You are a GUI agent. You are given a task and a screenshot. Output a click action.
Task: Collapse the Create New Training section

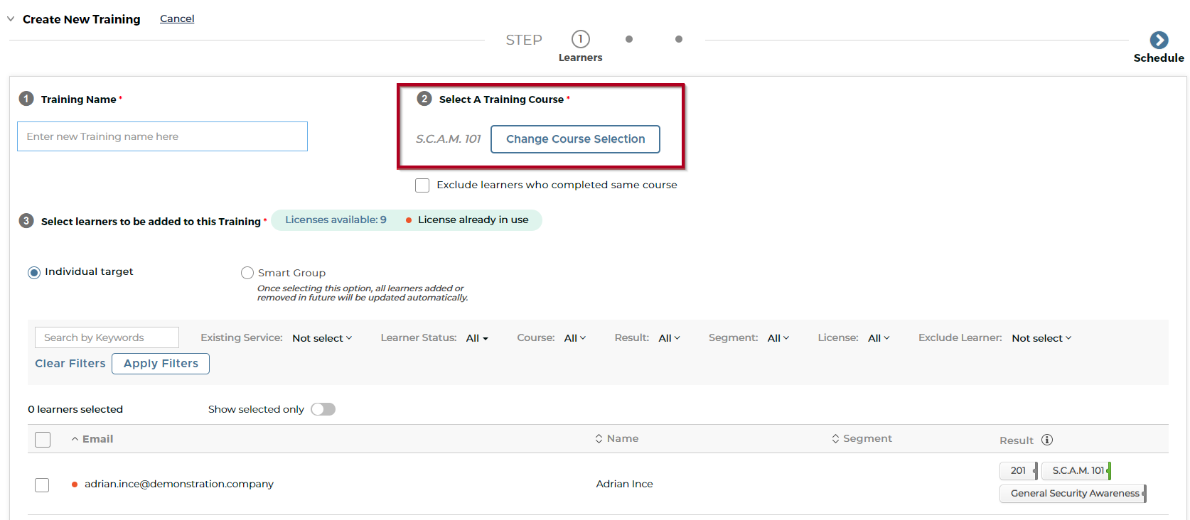pos(11,19)
